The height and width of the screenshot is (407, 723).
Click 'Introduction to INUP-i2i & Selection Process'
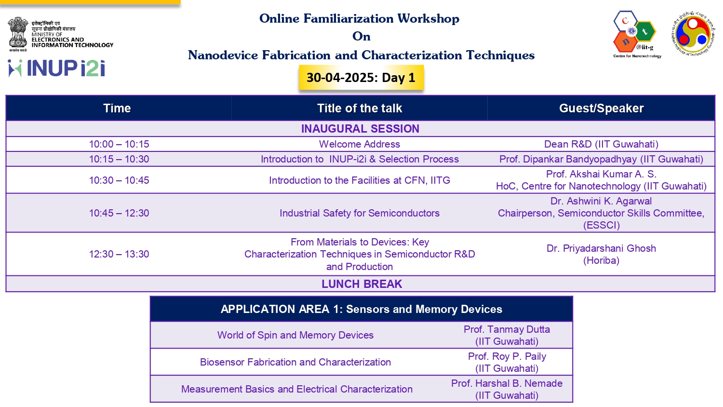click(x=360, y=159)
